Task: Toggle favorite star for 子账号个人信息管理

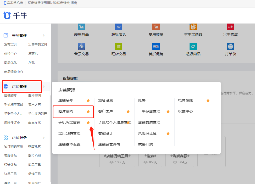Action: tap(128, 122)
